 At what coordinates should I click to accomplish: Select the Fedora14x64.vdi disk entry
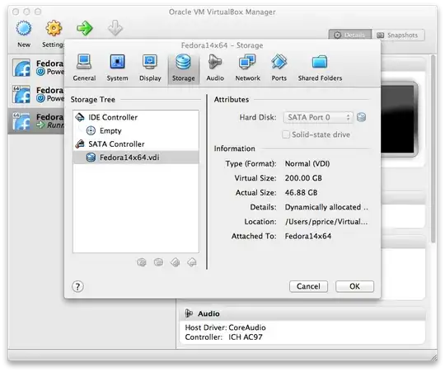[136, 158]
